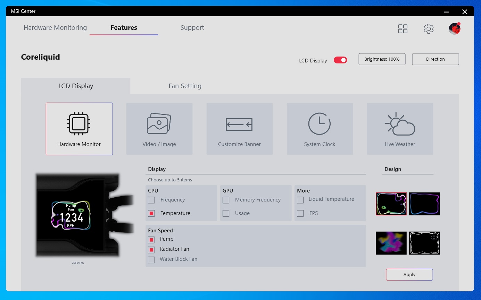Switch to the Fan Setting tab
Viewport: 481px width, 300px height.
tap(185, 86)
